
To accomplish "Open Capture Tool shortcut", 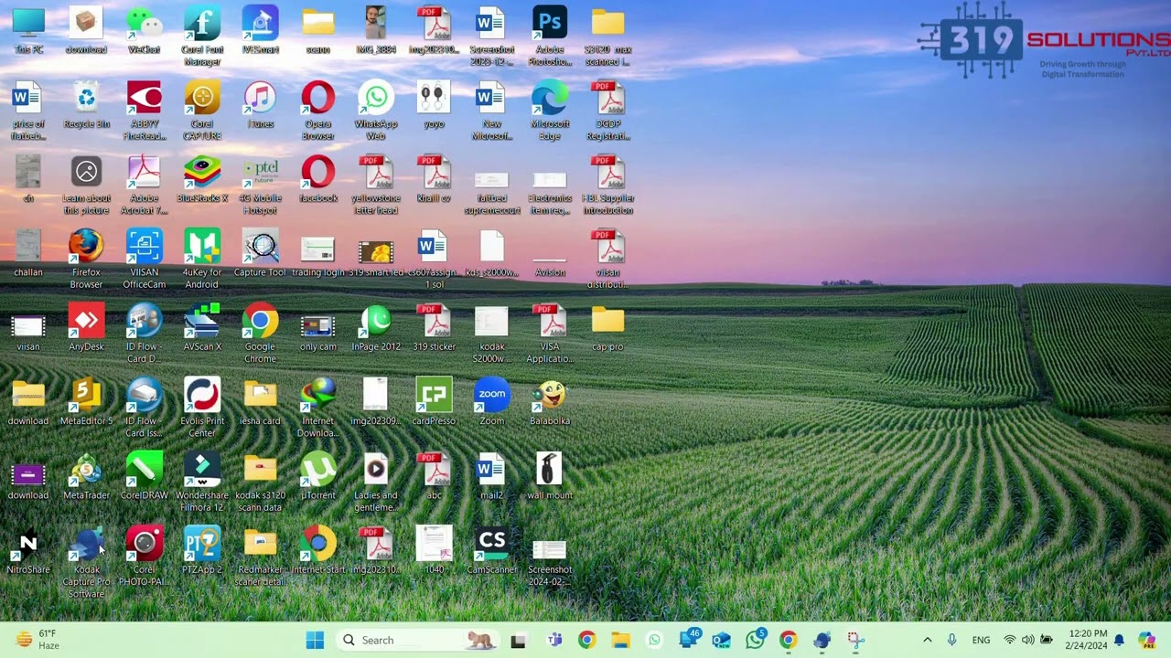I will point(260,253).
